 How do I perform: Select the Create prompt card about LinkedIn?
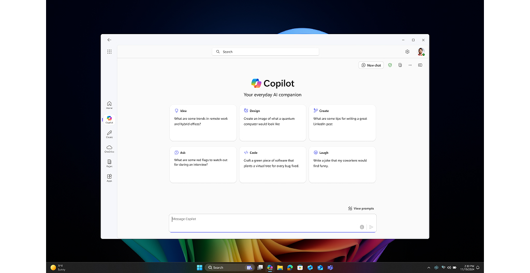pos(342,123)
